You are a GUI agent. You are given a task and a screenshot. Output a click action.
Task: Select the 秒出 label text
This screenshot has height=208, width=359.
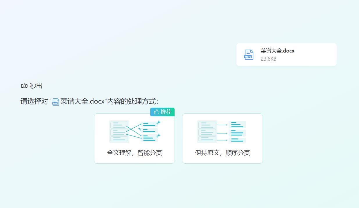coord(36,86)
